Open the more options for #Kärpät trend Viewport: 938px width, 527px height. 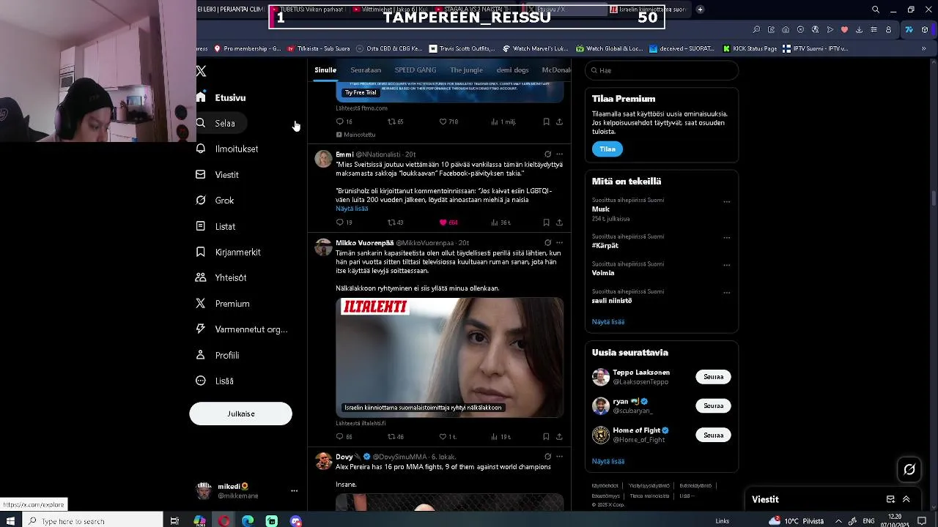click(x=727, y=238)
